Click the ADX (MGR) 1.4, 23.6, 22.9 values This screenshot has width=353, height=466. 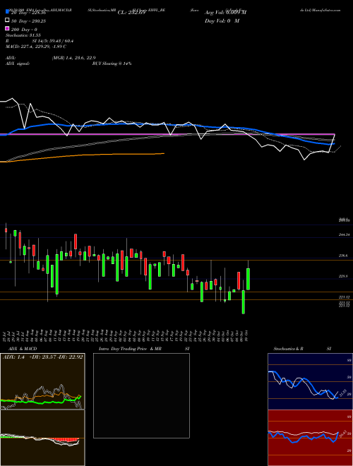tap(73, 58)
